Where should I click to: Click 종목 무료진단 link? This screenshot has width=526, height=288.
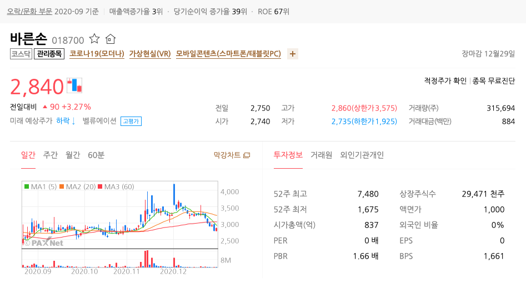click(x=493, y=81)
